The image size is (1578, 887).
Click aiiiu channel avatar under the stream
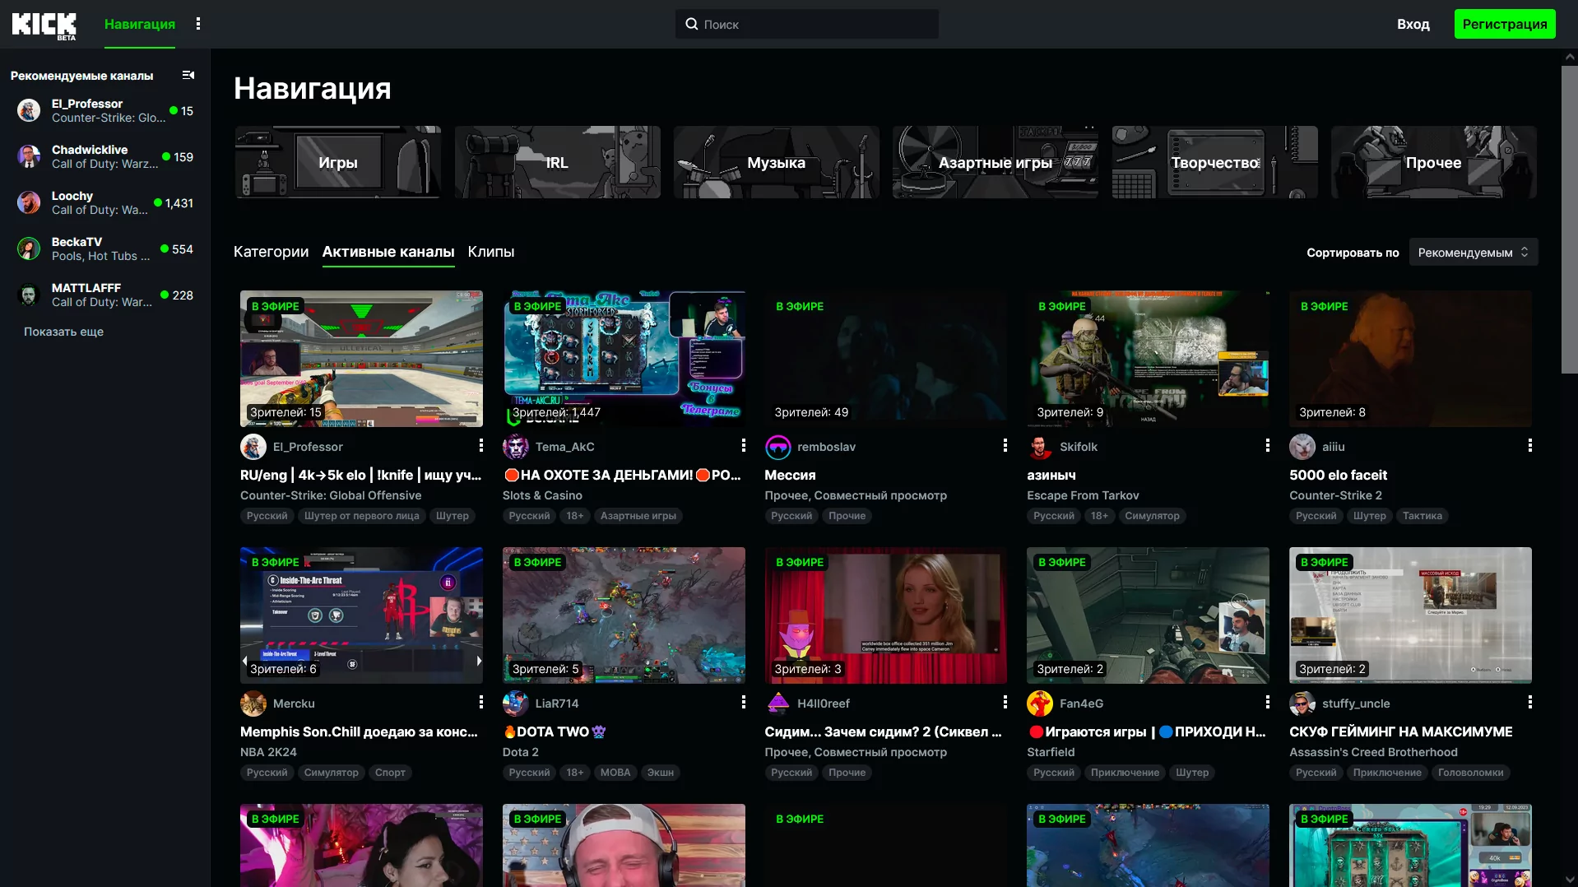tap(1302, 447)
